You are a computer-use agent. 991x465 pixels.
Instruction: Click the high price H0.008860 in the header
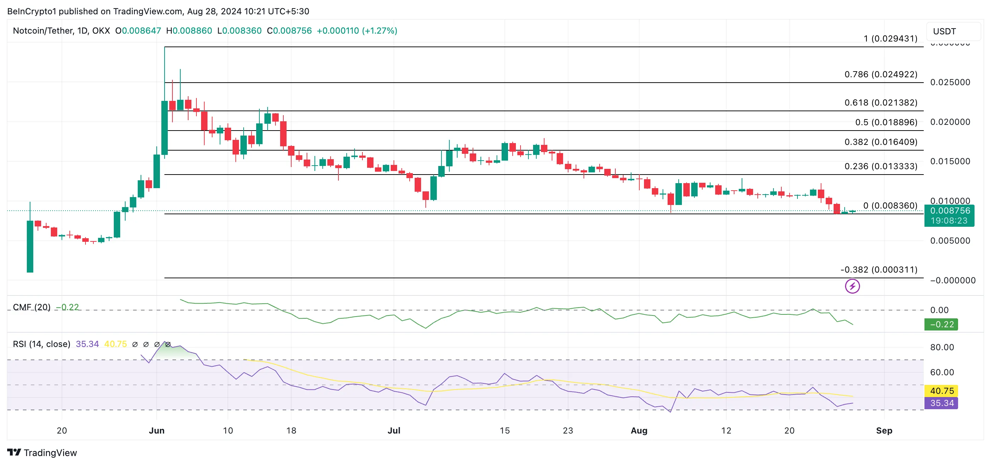(x=189, y=31)
